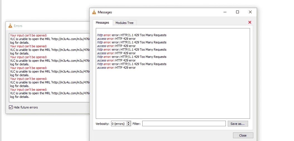Click the last 'log for details.' line in Errors

click(x=19, y=97)
